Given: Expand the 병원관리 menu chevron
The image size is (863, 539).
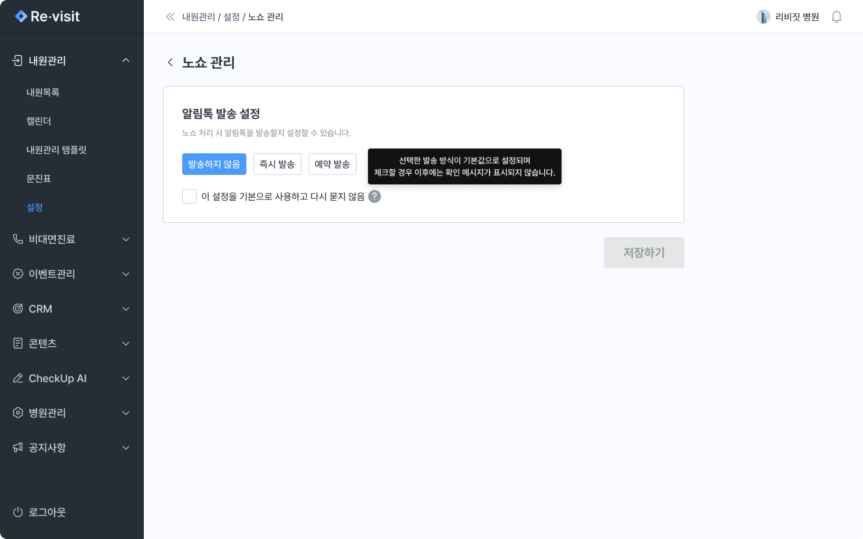Looking at the screenshot, I should [126, 413].
